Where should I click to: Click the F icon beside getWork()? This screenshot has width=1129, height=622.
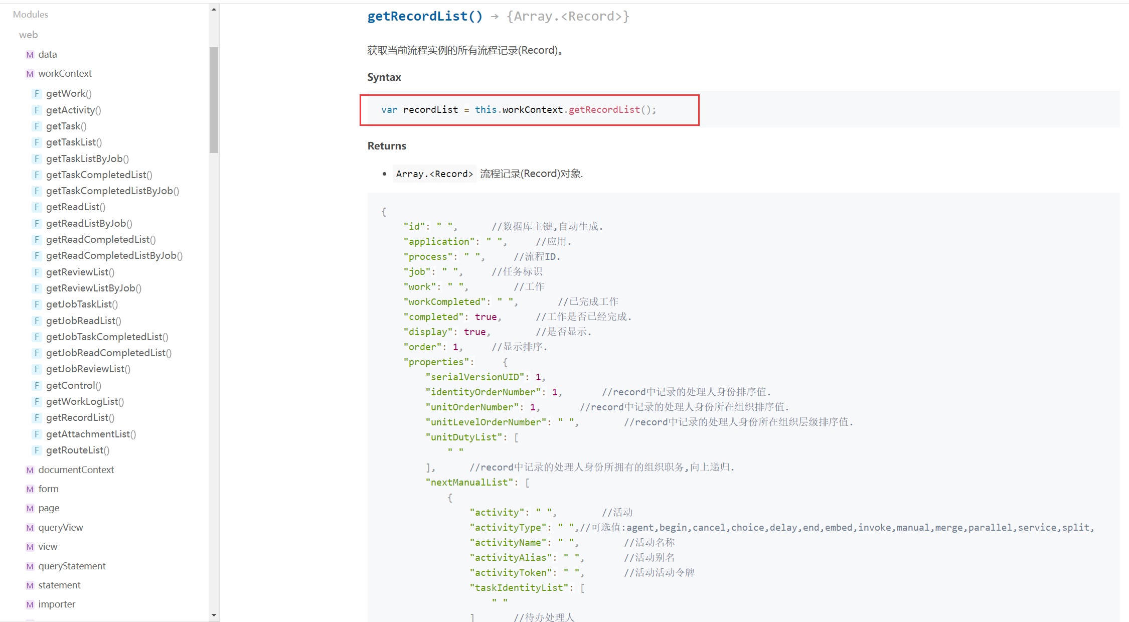pos(37,94)
